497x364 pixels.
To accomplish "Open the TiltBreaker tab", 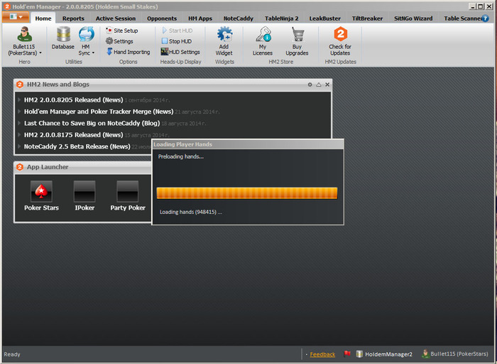I will (367, 18).
